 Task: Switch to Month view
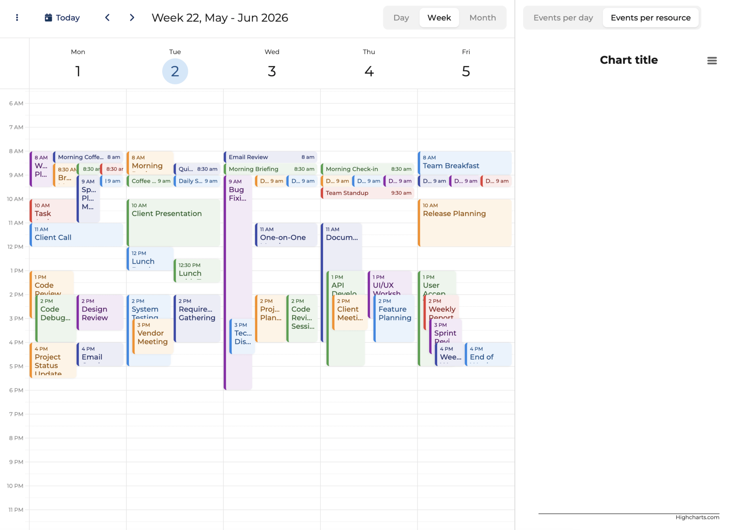482,18
